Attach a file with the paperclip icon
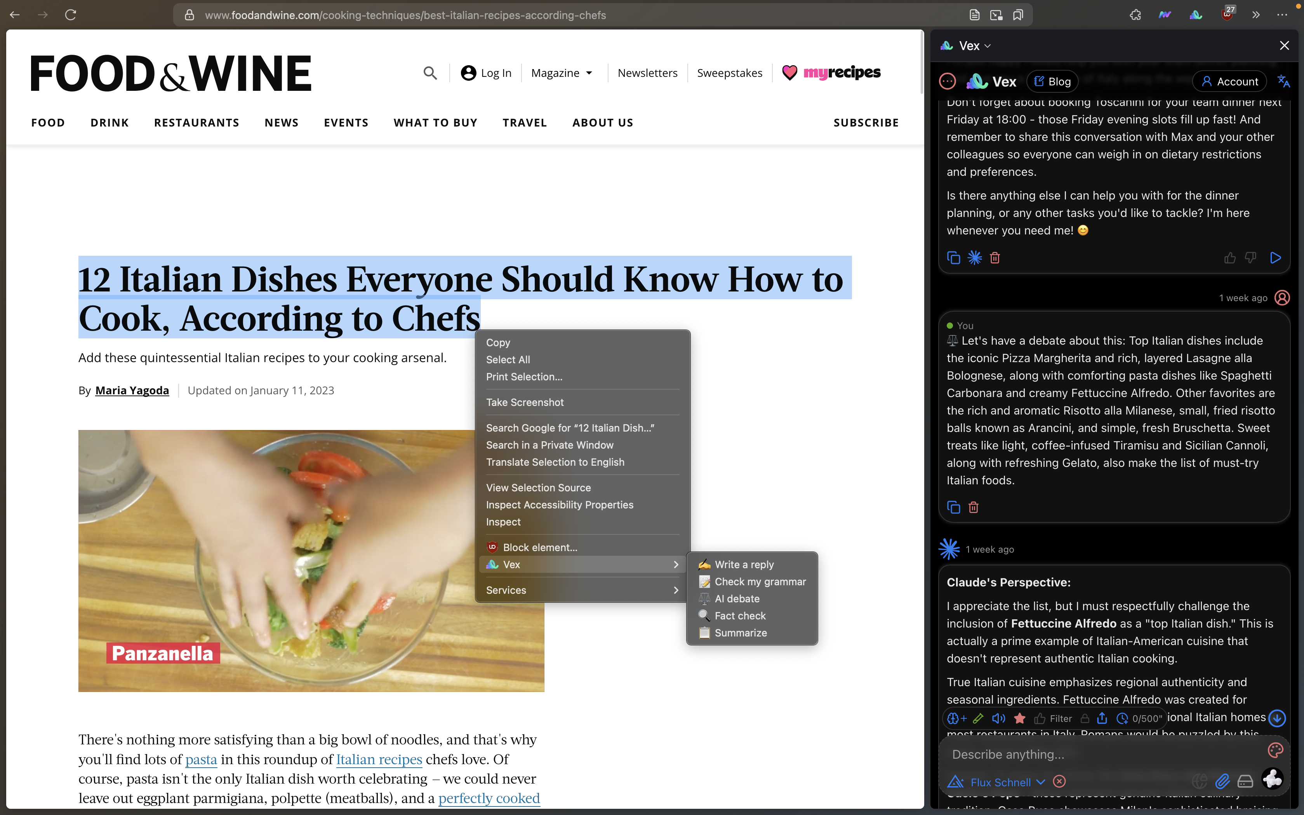Screen dimensions: 1304x815 coord(1222,780)
